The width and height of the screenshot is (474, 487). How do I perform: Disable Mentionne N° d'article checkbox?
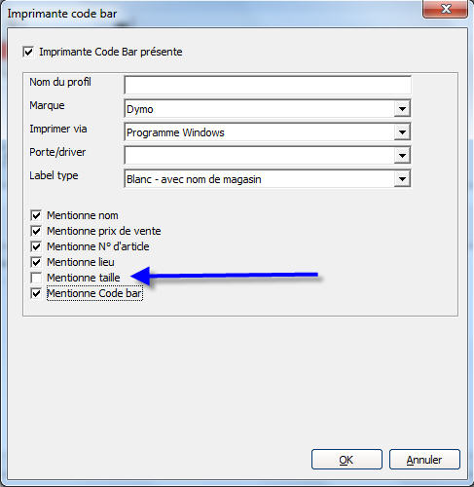pos(36,246)
